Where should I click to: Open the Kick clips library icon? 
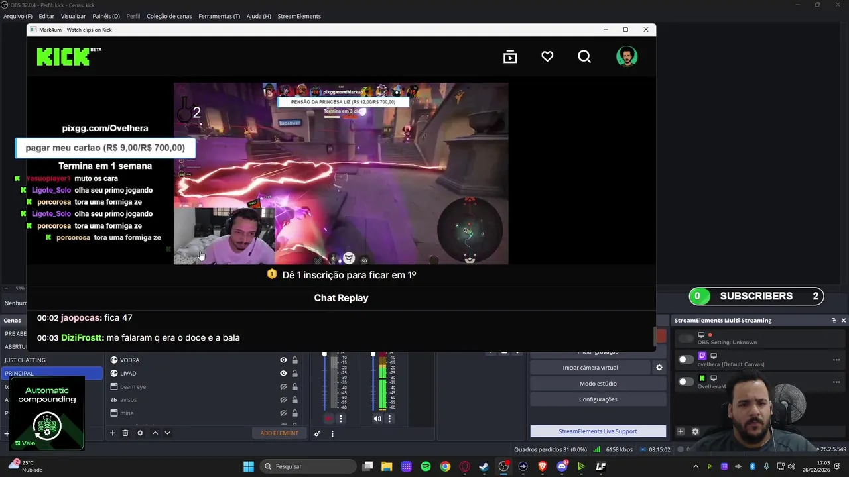point(510,57)
